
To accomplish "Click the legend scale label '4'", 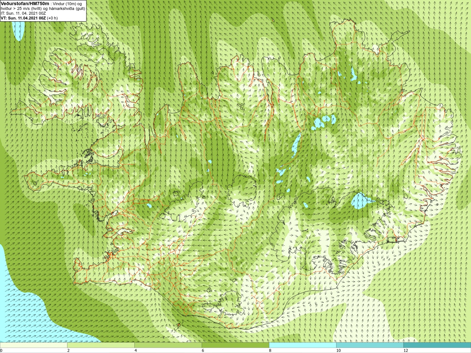I will (x=136, y=350).
